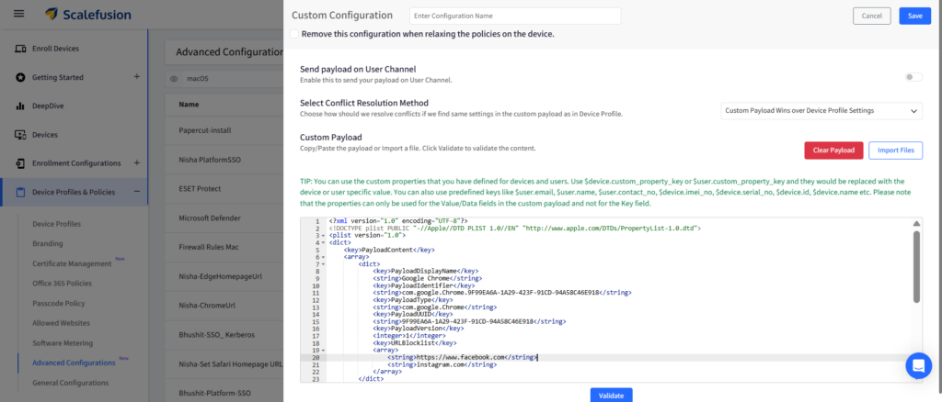Click the Nisha-ChromeUrl row
Viewport: 942px width, 402px height.
point(224,306)
